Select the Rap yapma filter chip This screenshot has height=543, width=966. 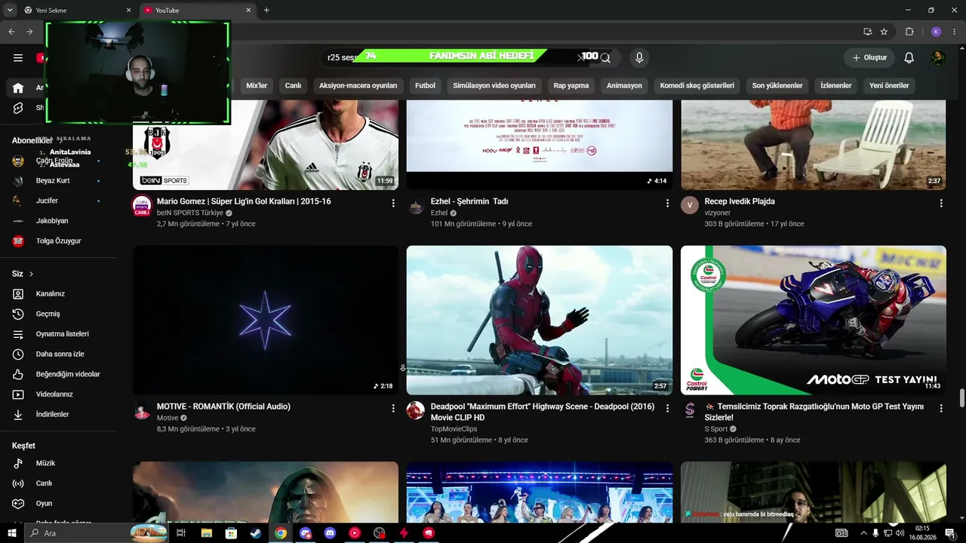click(x=571, y=86)
